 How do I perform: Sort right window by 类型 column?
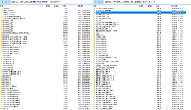click(x=158, y=6)
